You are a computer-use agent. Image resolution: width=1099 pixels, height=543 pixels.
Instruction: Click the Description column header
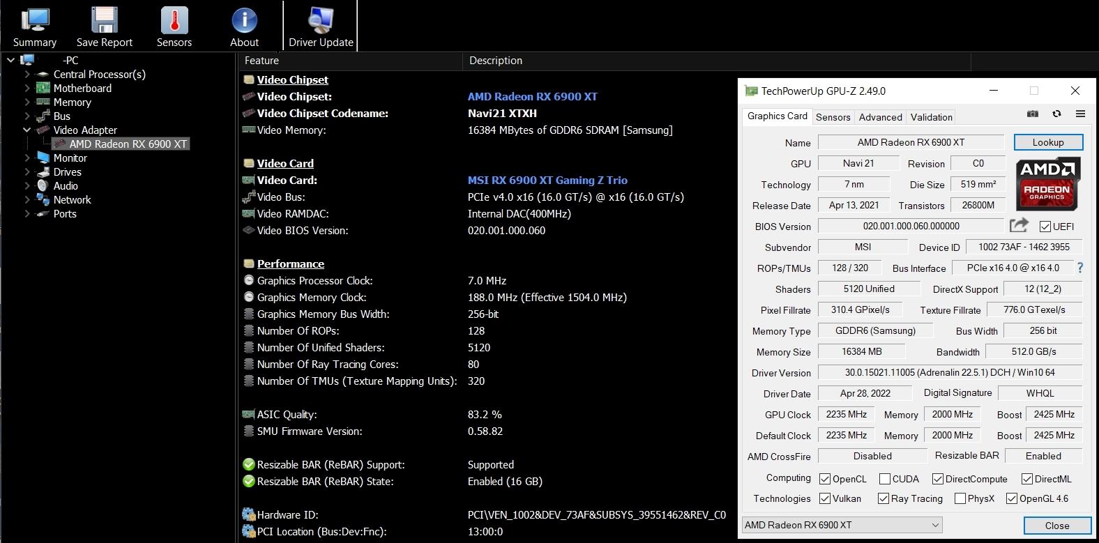(717, 61)
